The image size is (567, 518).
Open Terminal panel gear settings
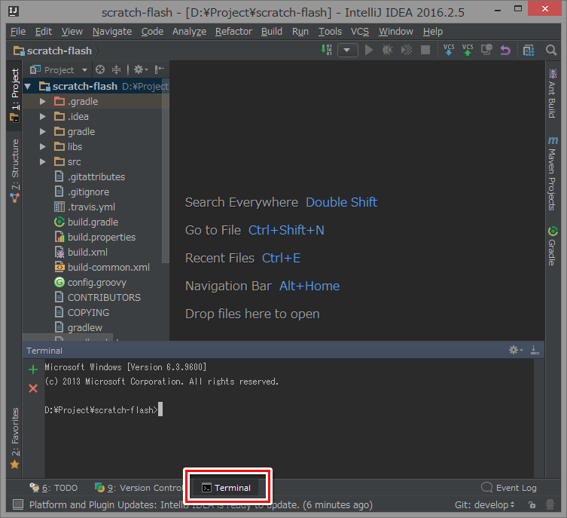(516, 350)
